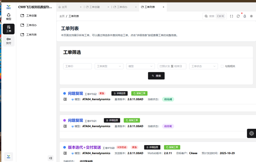Toggle fullscreen mode icon

tap(231, 16)
